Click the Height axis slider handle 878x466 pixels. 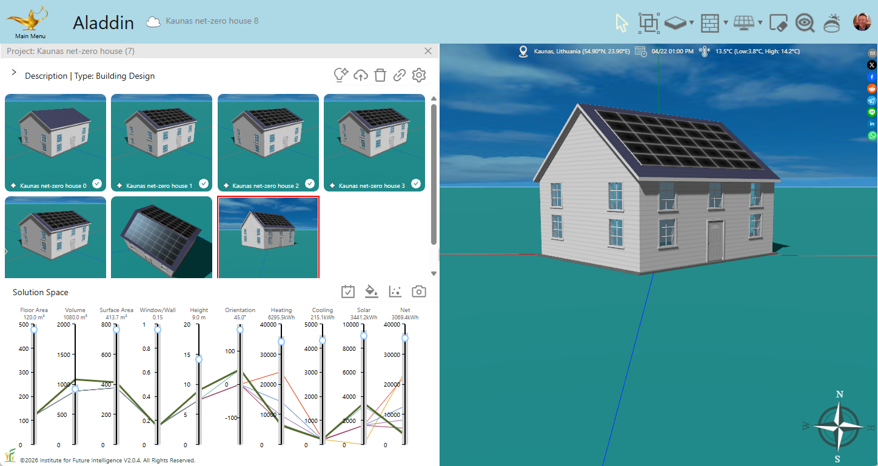[198, 359]
